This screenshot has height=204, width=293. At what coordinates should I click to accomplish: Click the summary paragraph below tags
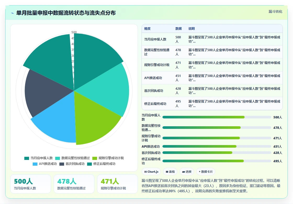(x=211, y=186)
